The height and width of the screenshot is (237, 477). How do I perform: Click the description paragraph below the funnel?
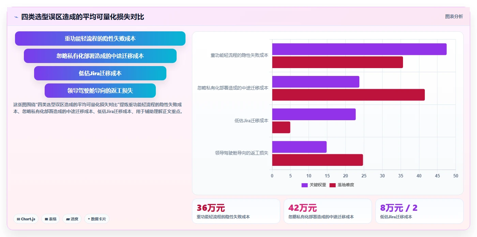[x=99, y=108]
